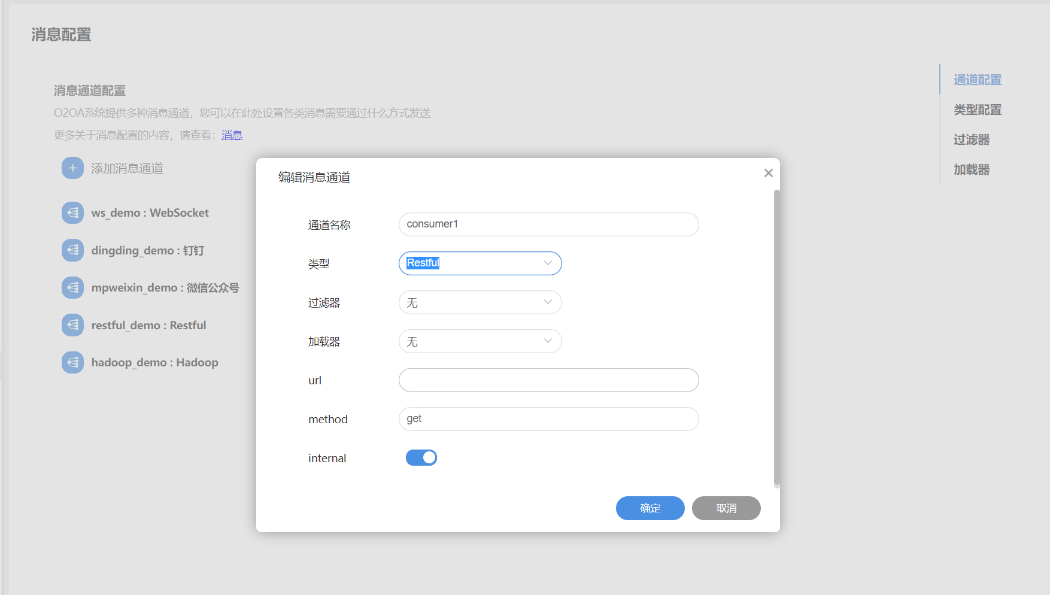
Task: Select the hadoop_demo : Hadoop channel
Action: click(x=154, y=362)
